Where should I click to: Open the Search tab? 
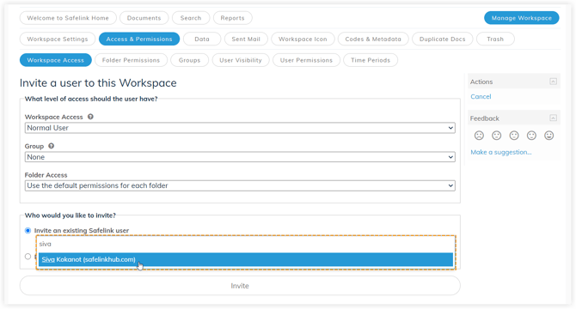pyautogui.click(x=191, y=18)
